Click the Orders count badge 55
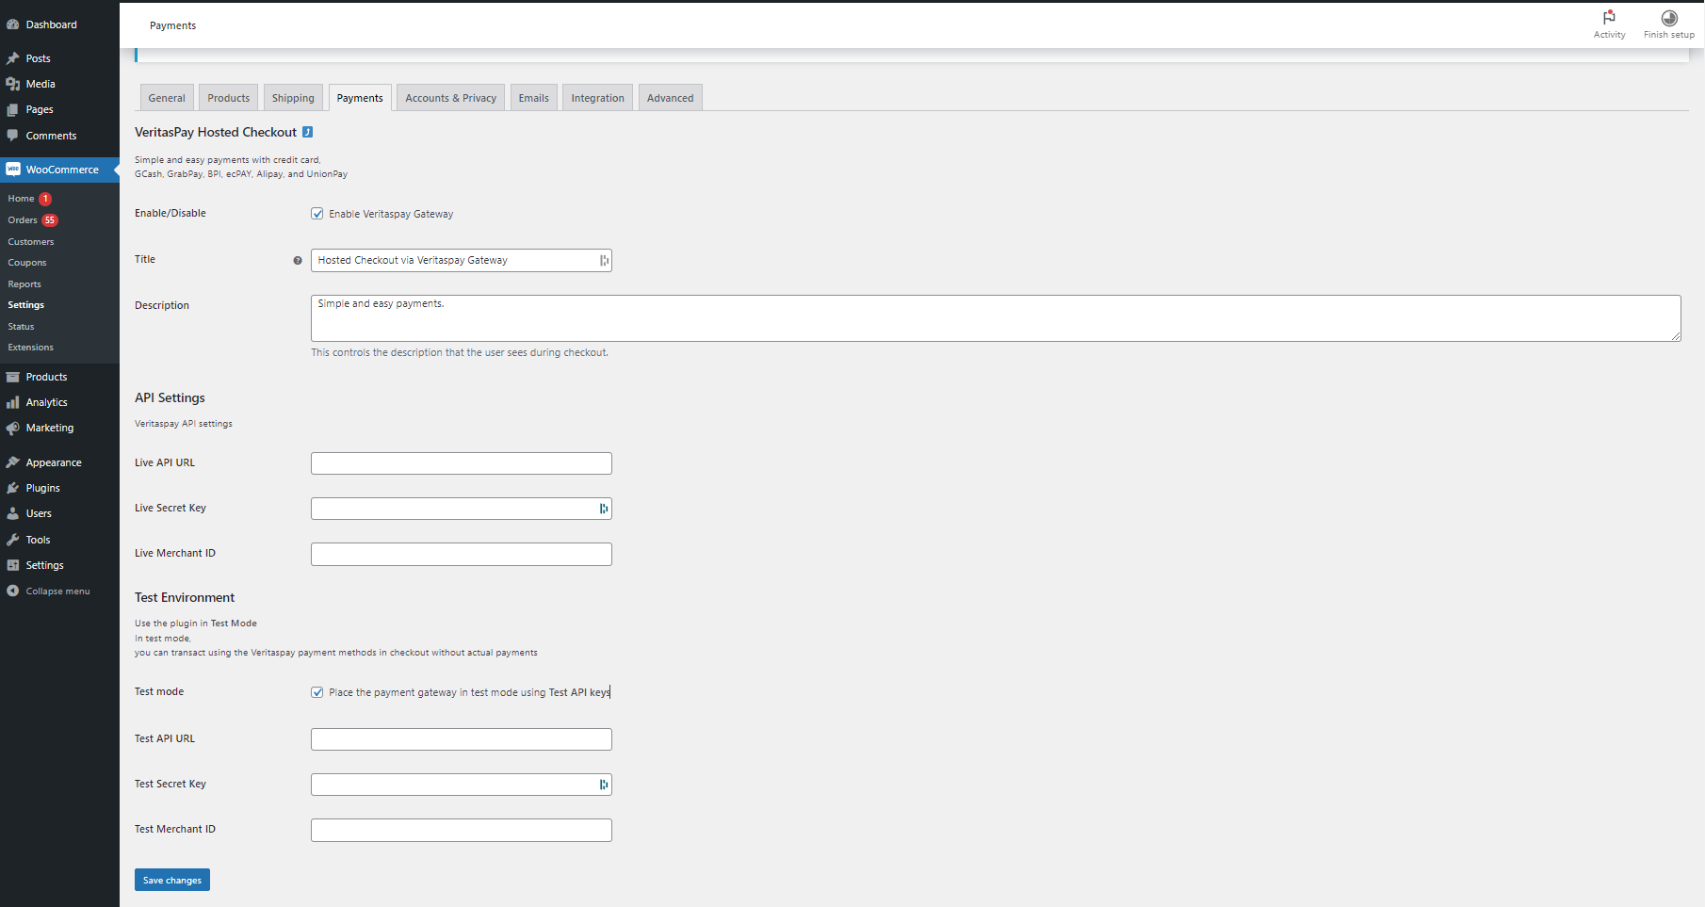1705x907 pixels. (50, 220)
